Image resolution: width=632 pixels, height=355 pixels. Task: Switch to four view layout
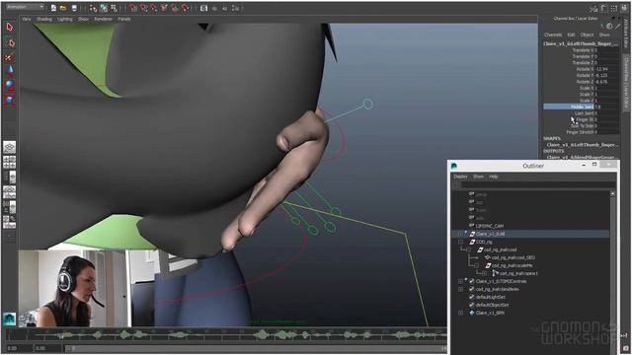click(10, 162)
